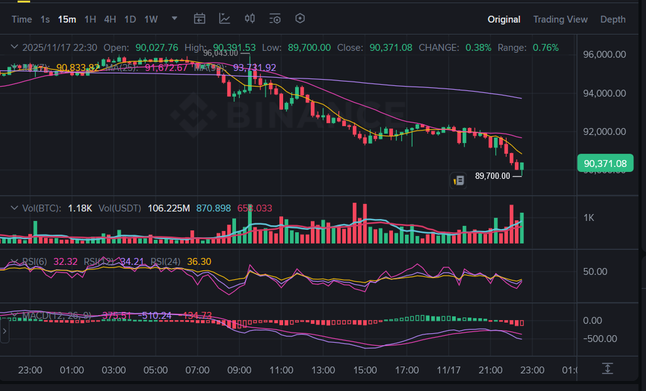646x391 pixels.
Task: Click the Close value 90,371.08 in header
Action: [x=391, y=48]
